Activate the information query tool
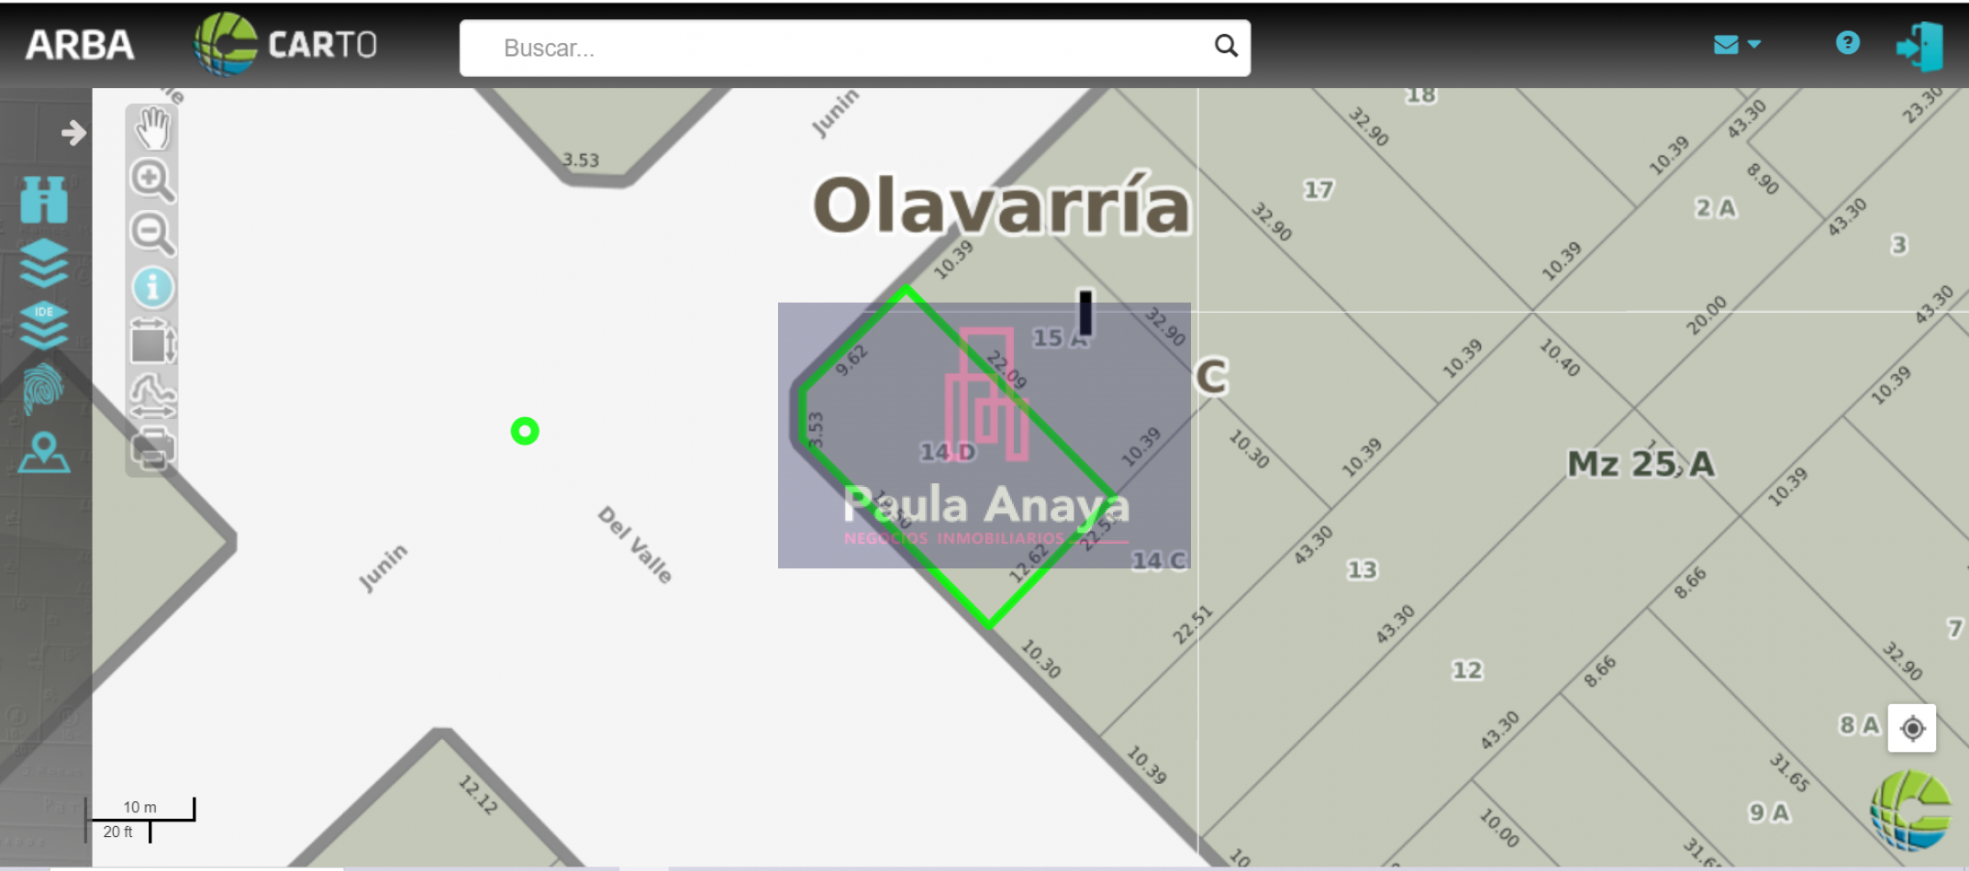The image size is (1969, 871). coord(152,288)
